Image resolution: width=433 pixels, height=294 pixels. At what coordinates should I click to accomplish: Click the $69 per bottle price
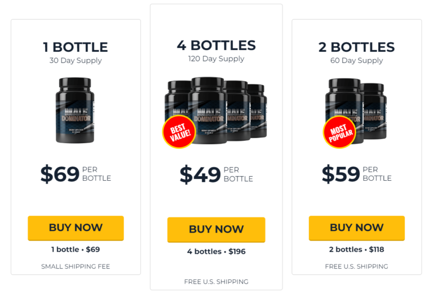76,174
